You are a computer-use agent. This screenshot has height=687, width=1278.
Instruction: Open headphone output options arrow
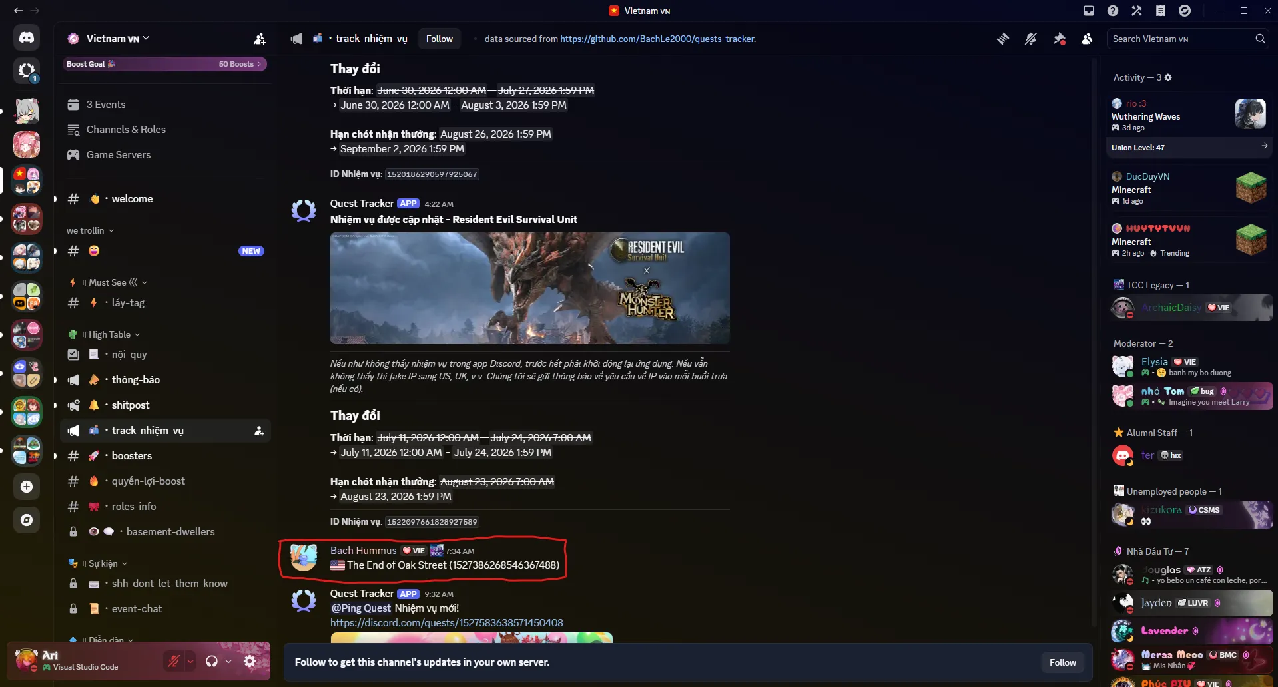[x=228, y=661]
